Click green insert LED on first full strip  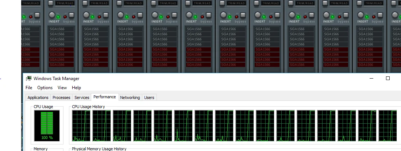pyautogui.click(x=58, y=17)
